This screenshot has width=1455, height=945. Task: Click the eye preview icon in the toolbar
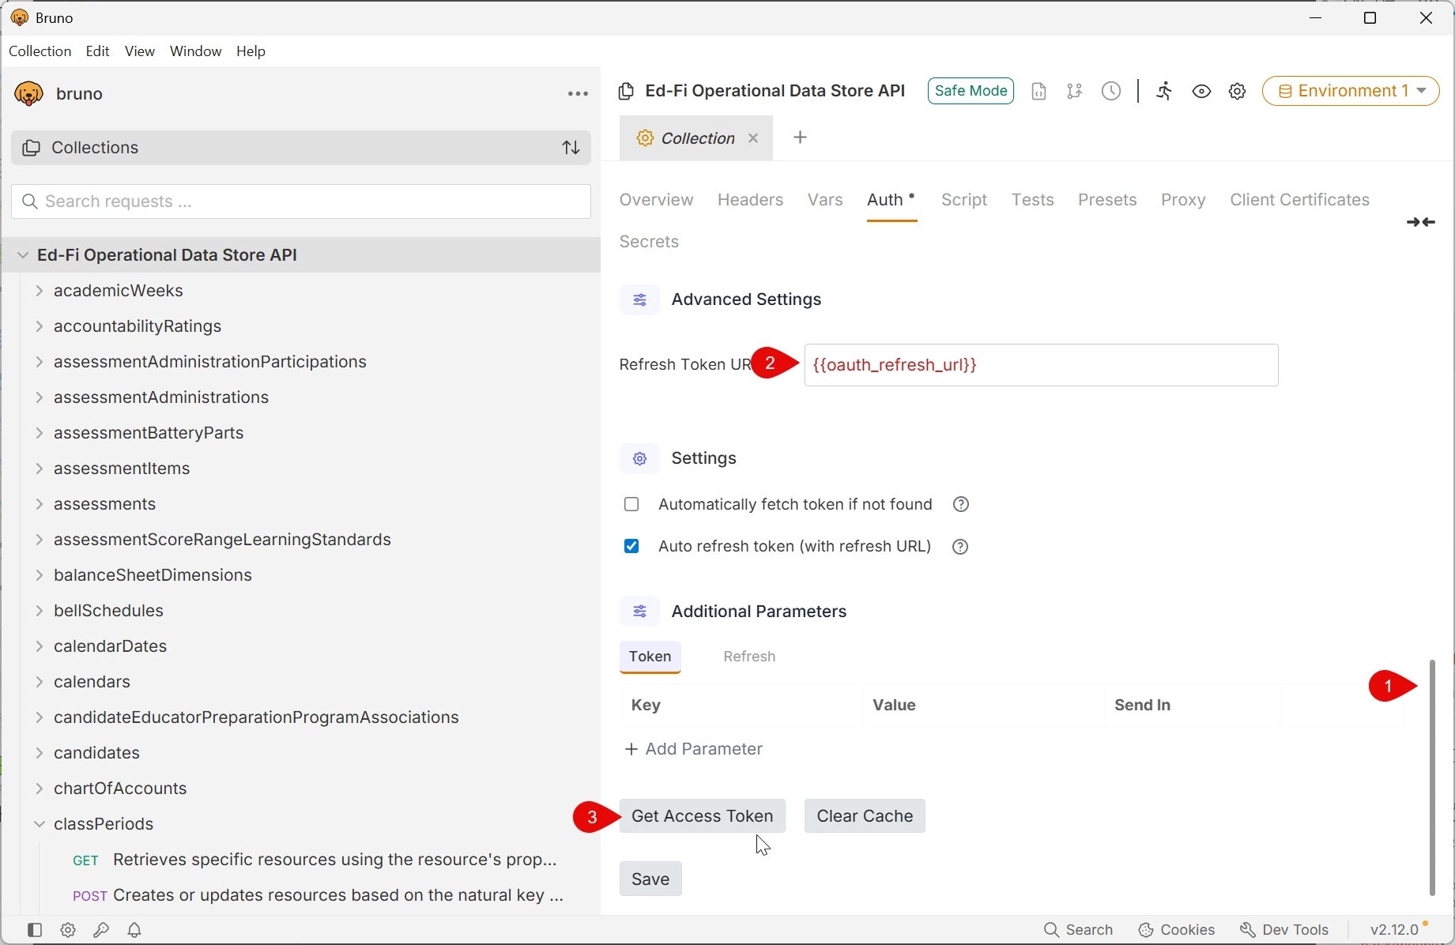click(x=1202, y=91)
